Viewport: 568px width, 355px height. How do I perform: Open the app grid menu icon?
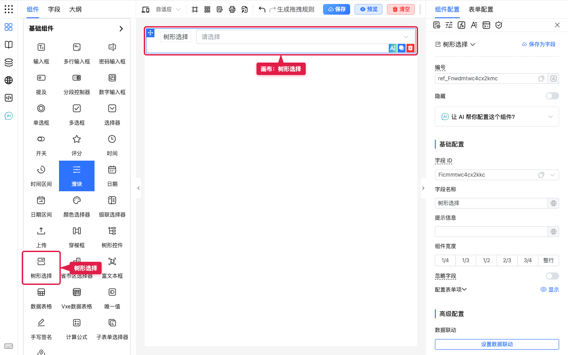coord(8,9)
